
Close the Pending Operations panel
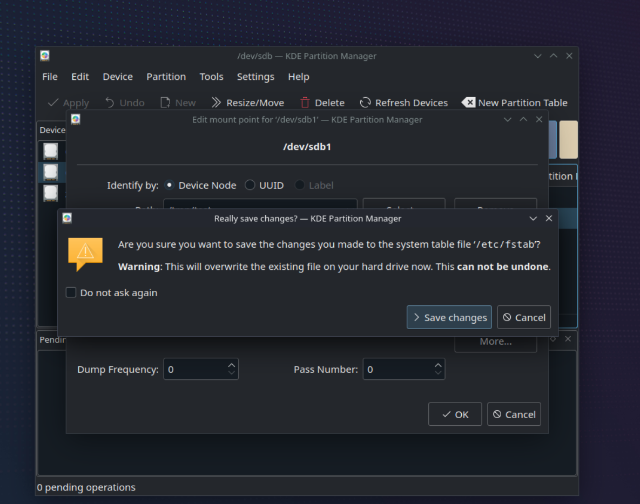(568, 339)
